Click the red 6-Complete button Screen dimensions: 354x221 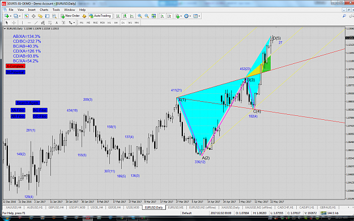[15, 66]
